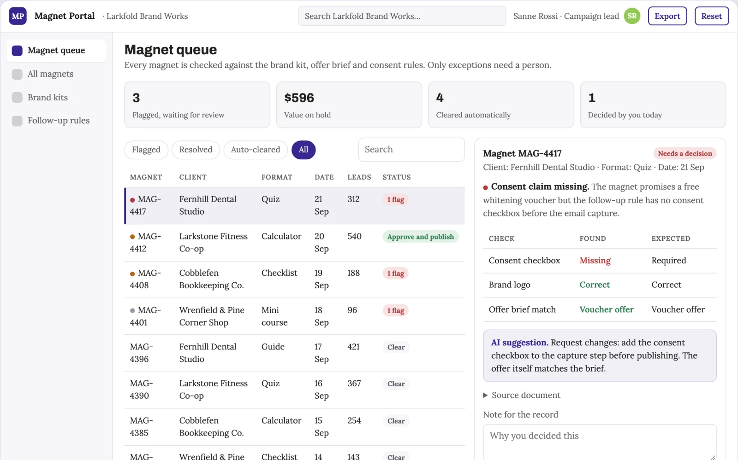Viewport: 738px width, 460px height.
Task: Open Follow-up rules in the sidebar
Action: [56, 121]
